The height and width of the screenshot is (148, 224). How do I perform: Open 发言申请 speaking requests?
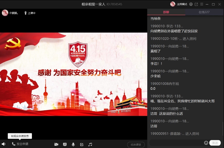pyautogui.click(x=20, y=144)
